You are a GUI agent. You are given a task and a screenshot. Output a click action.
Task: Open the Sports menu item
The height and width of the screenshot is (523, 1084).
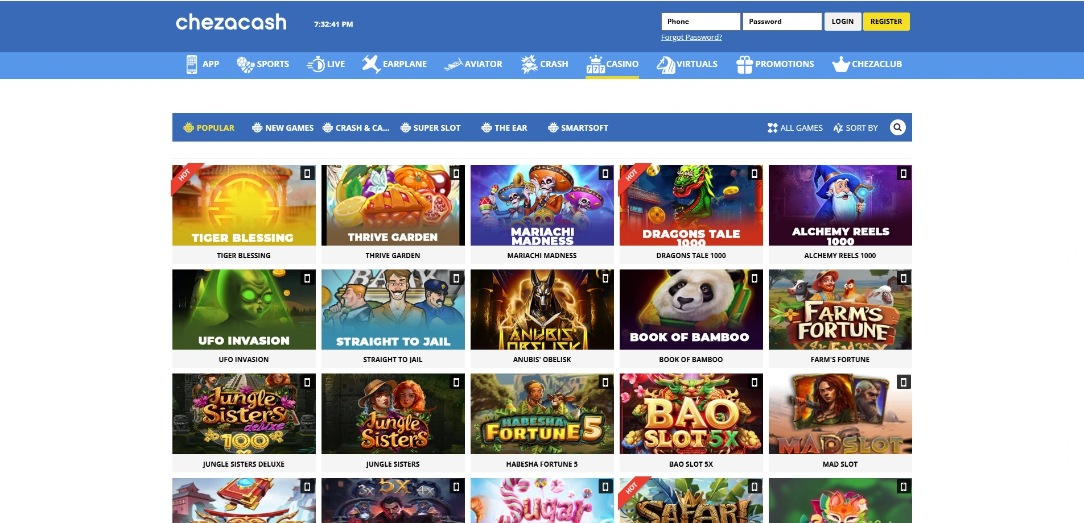coord(263,64)
